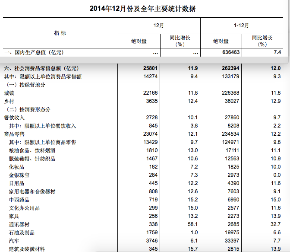
Task: Click value 2973 in 金银珠宝 row
Action: click(x=233, y=175)
